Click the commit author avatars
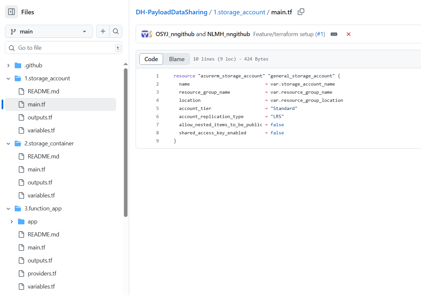 click(147, 34)
